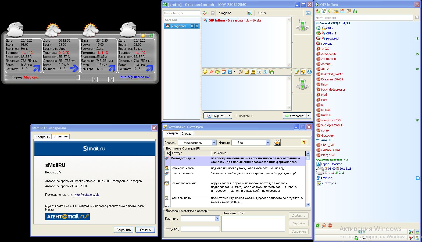Open history calendar icon in contact list toolbar

tap(342, 11)
